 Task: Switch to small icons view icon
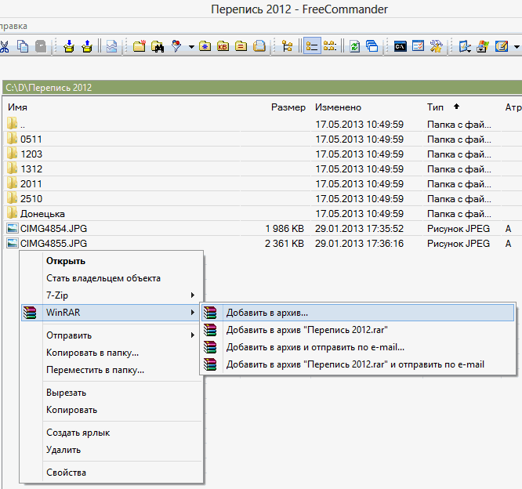point(330,45)
